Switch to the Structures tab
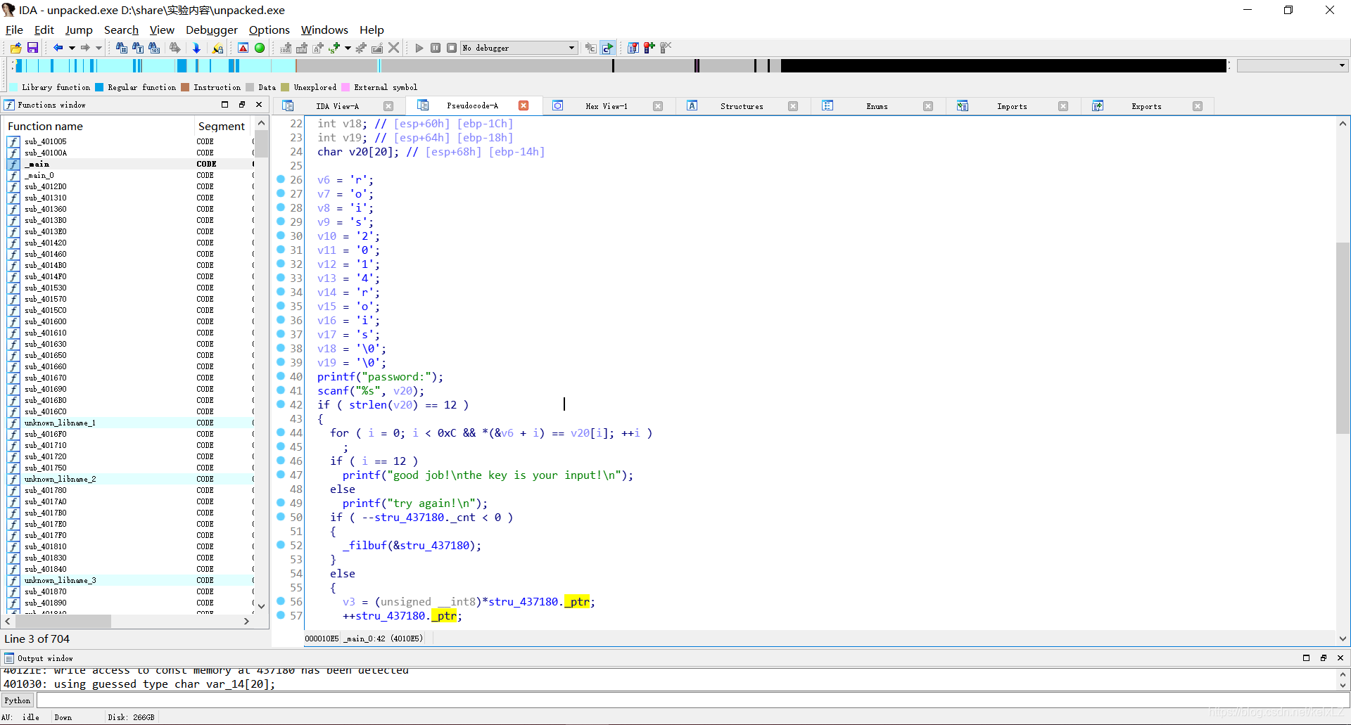 [742, 106]
